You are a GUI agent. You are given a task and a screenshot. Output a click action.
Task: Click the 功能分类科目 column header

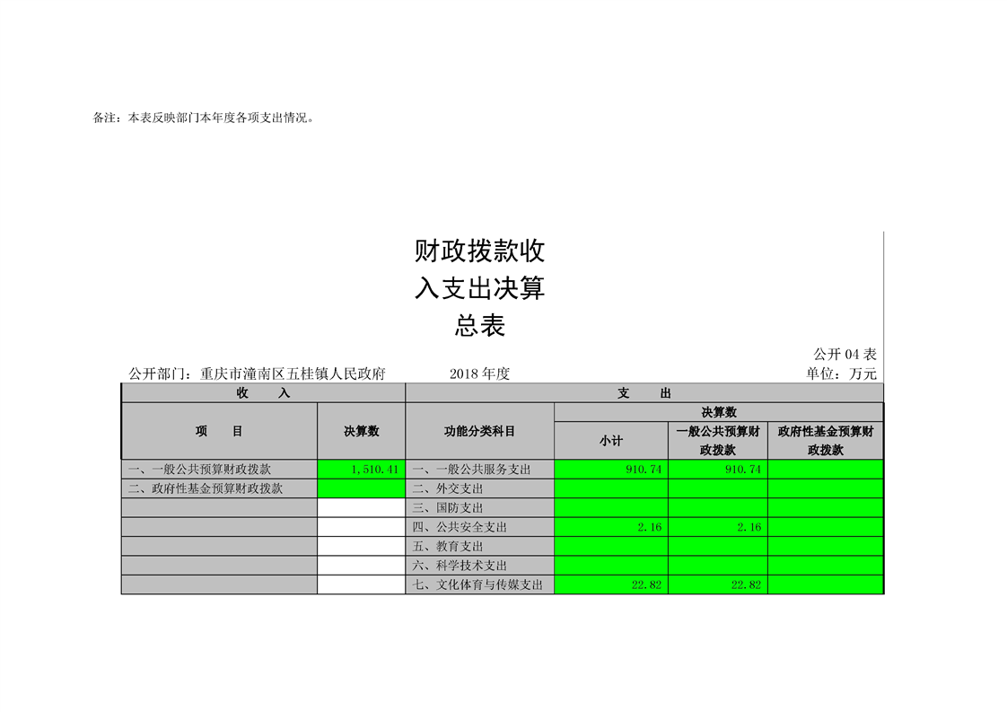click(480, 431)
